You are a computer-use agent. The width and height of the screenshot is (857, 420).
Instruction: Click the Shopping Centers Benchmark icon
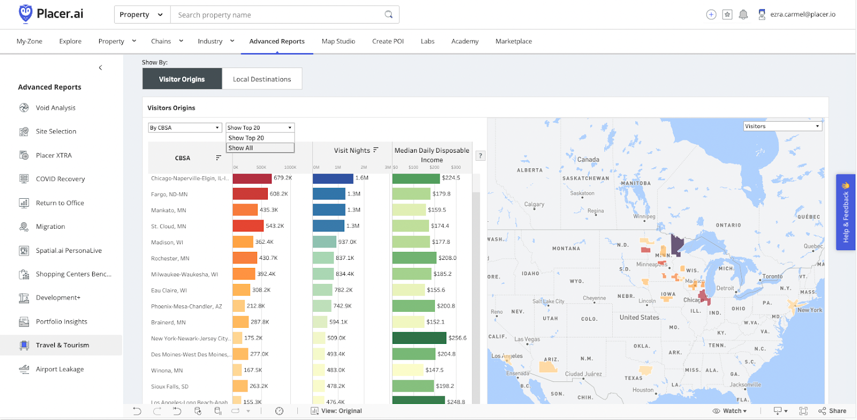[24, 274]
